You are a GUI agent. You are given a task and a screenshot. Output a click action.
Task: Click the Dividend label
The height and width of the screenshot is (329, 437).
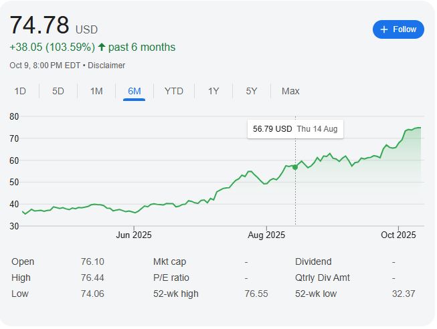[313, 261]
